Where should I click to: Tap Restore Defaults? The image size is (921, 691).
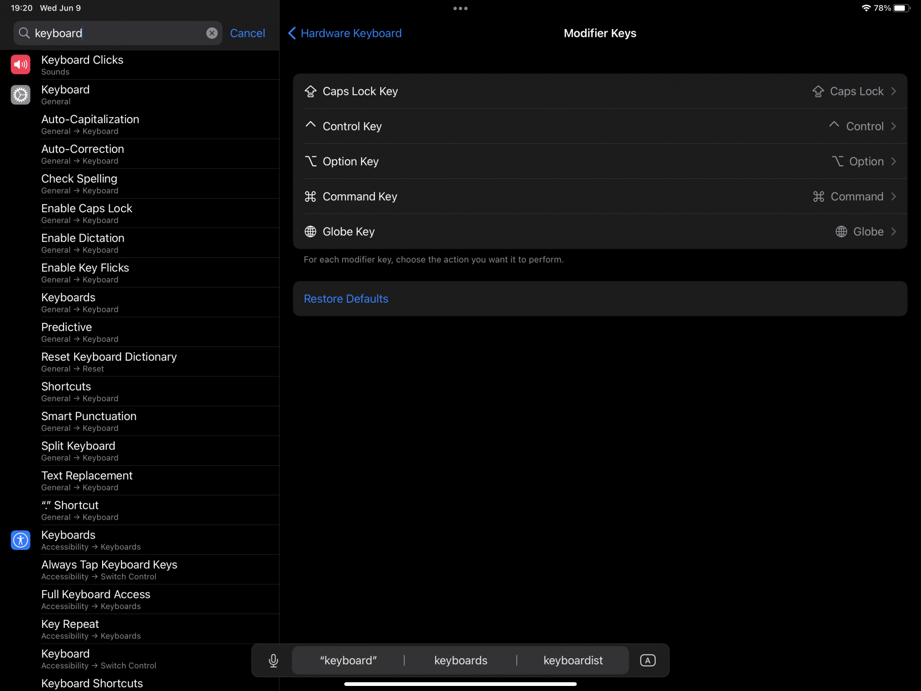coord(346,299)
